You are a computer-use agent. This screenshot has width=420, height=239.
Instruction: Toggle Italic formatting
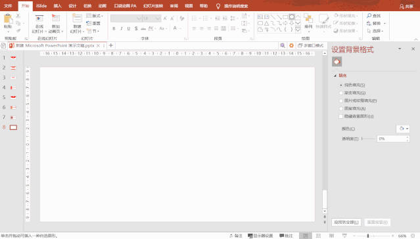pos(122,28)
